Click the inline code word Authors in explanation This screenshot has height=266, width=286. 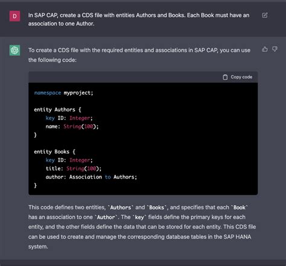[x=121, y=207]
